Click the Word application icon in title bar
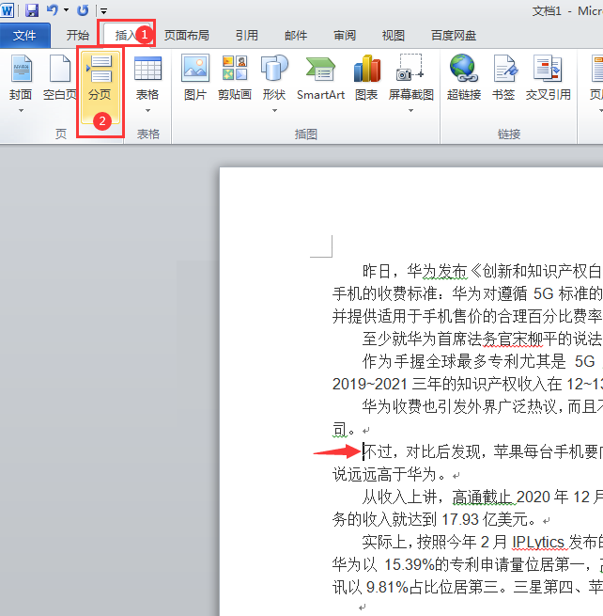Image resolution: width=603 pixels, height=616 pixels. pyautogui.click(x=8, y=10)
